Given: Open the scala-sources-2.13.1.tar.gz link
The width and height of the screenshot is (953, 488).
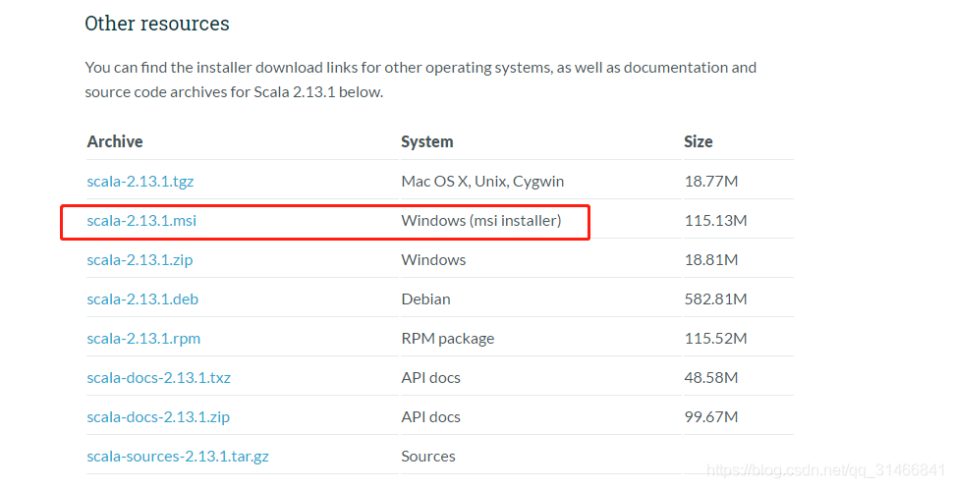Looking at the screenshot, I should 178,457.
